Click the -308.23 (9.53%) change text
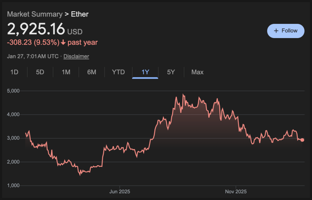312x200 pixels. 33,43
